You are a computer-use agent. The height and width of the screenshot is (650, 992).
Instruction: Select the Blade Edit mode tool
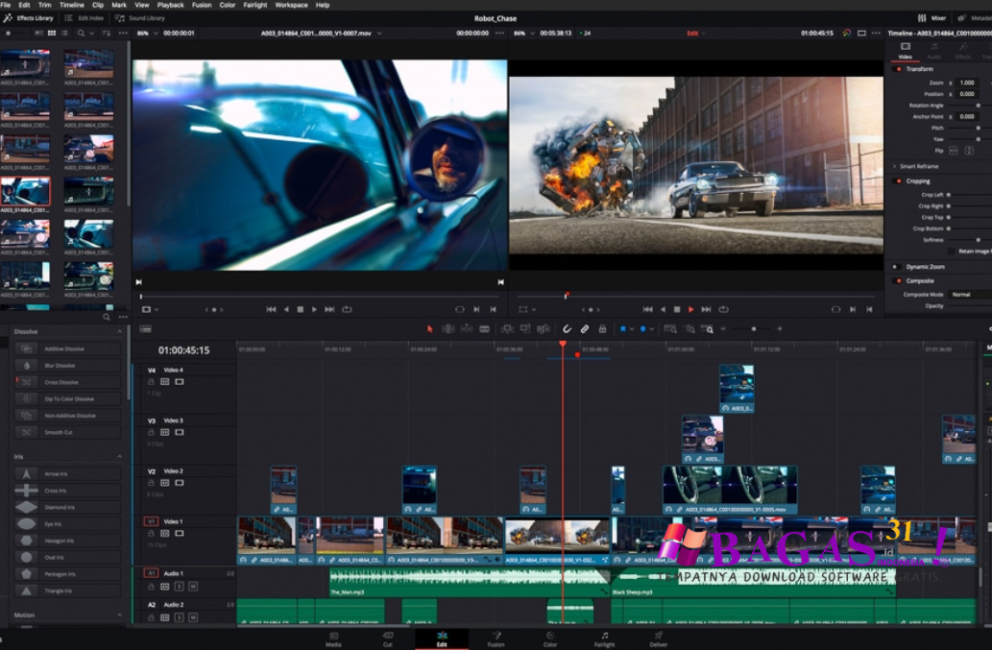point(485,328)
